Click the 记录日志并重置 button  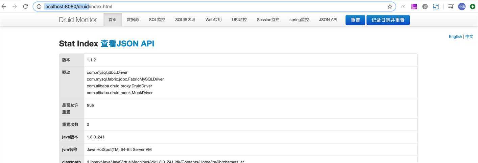coord(388,20)
